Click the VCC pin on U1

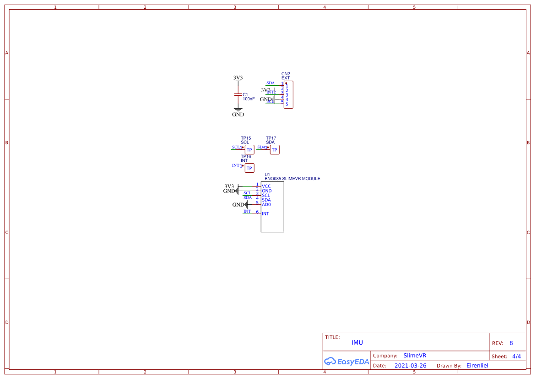point(266,186)
